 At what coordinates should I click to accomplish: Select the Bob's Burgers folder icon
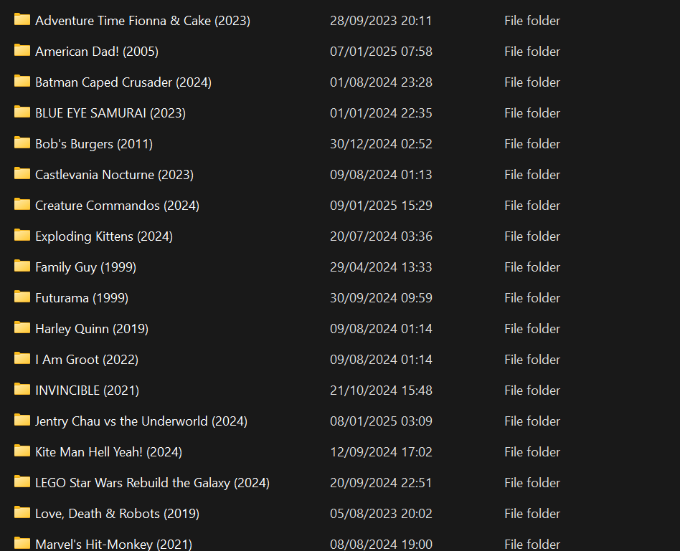click(x=22, y=143)
